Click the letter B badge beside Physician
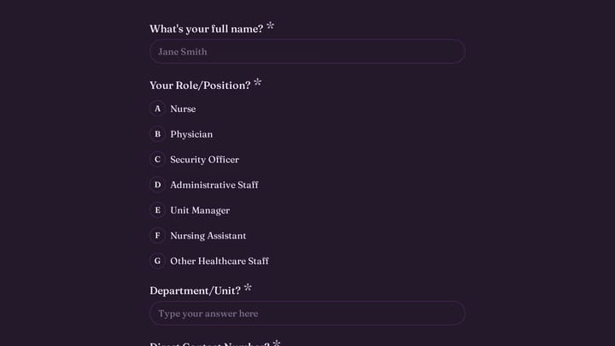 (x=157, y=134)
